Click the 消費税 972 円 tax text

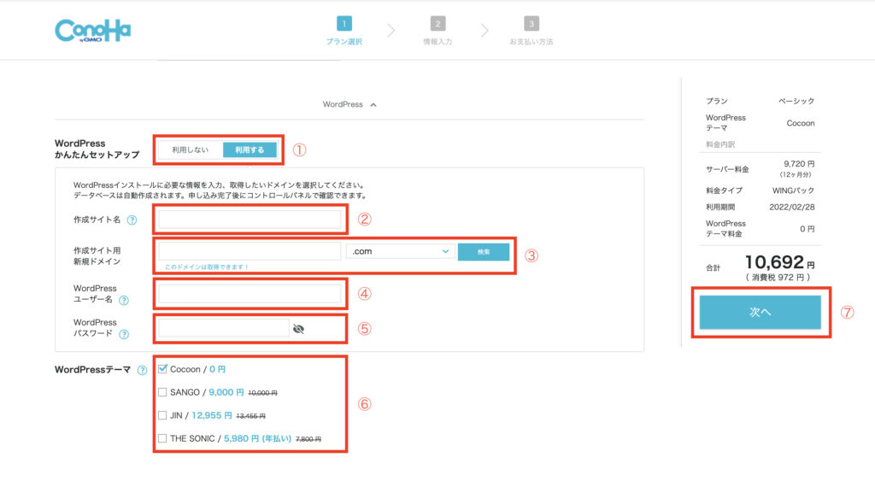click(778, 278)
